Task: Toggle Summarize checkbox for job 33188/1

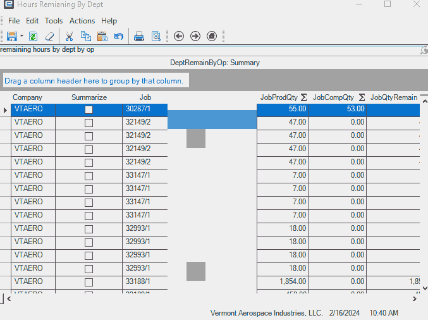Action: click(89, 282)
